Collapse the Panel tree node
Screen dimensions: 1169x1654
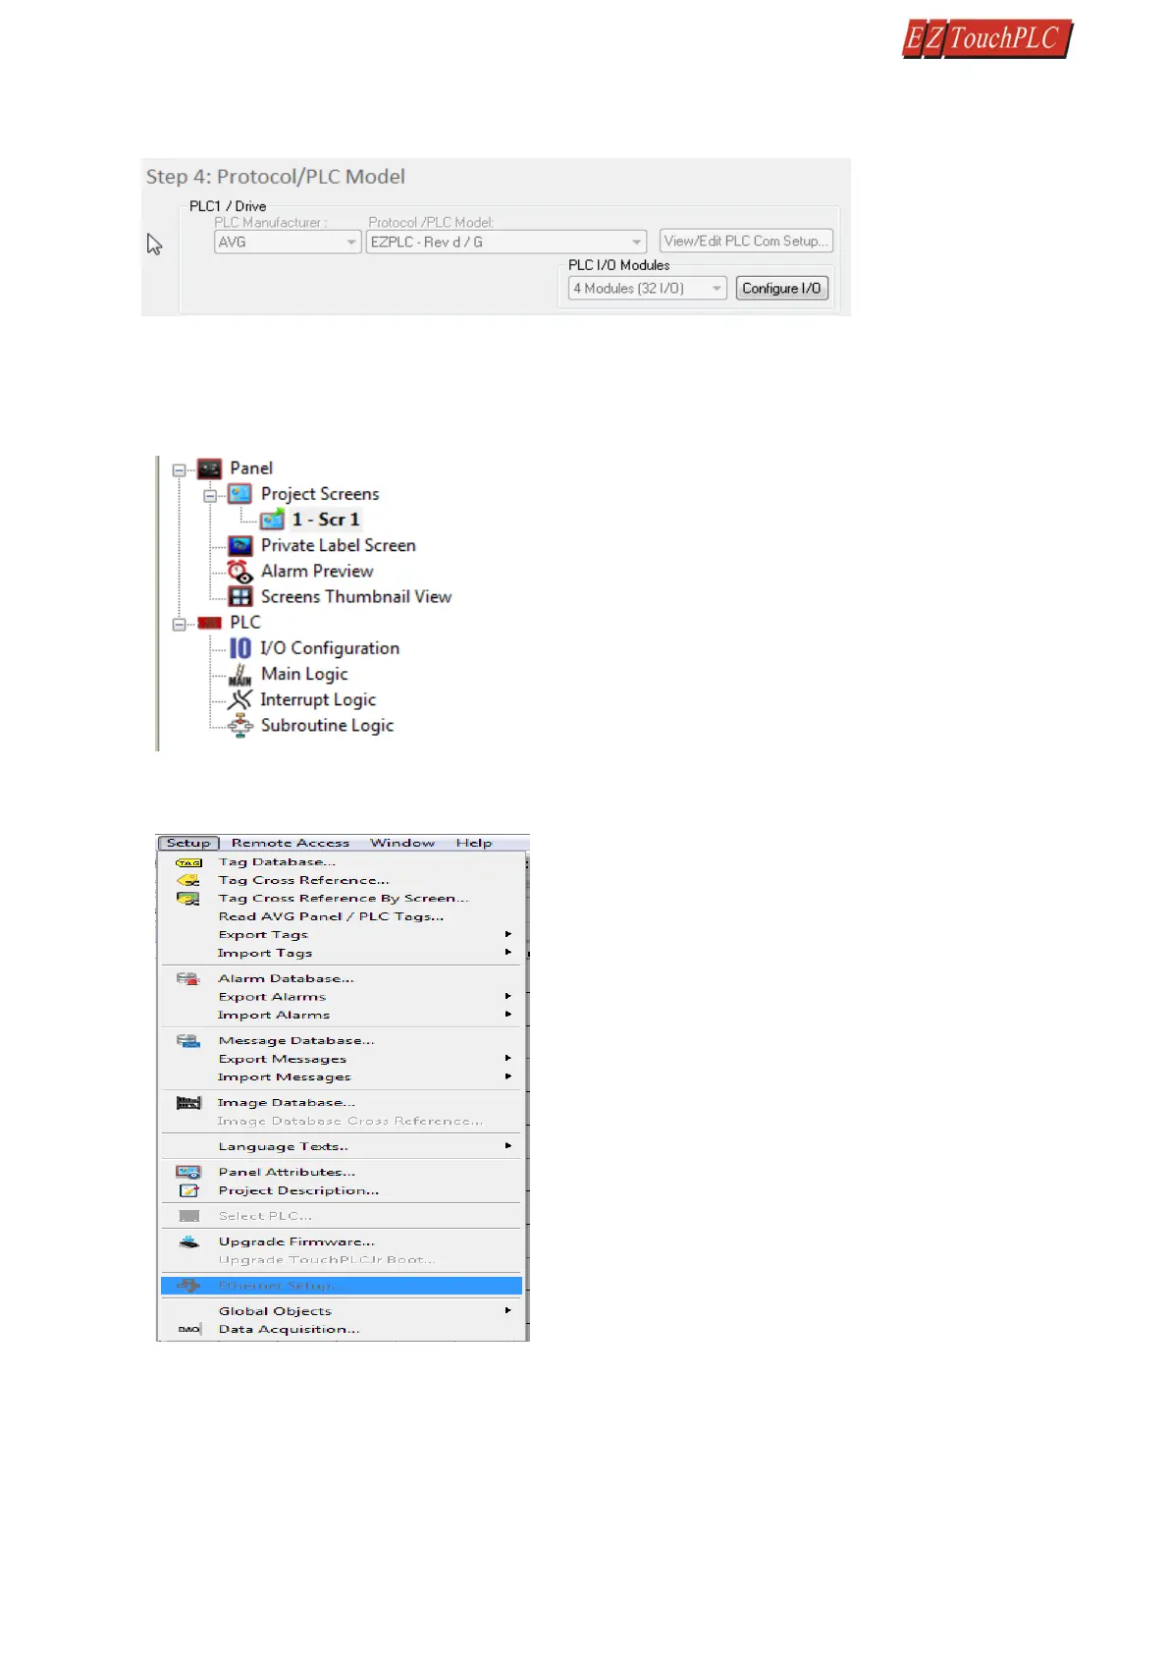(179, 469)
